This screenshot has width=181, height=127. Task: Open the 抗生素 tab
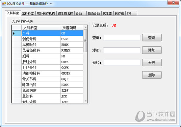point(107,13)
